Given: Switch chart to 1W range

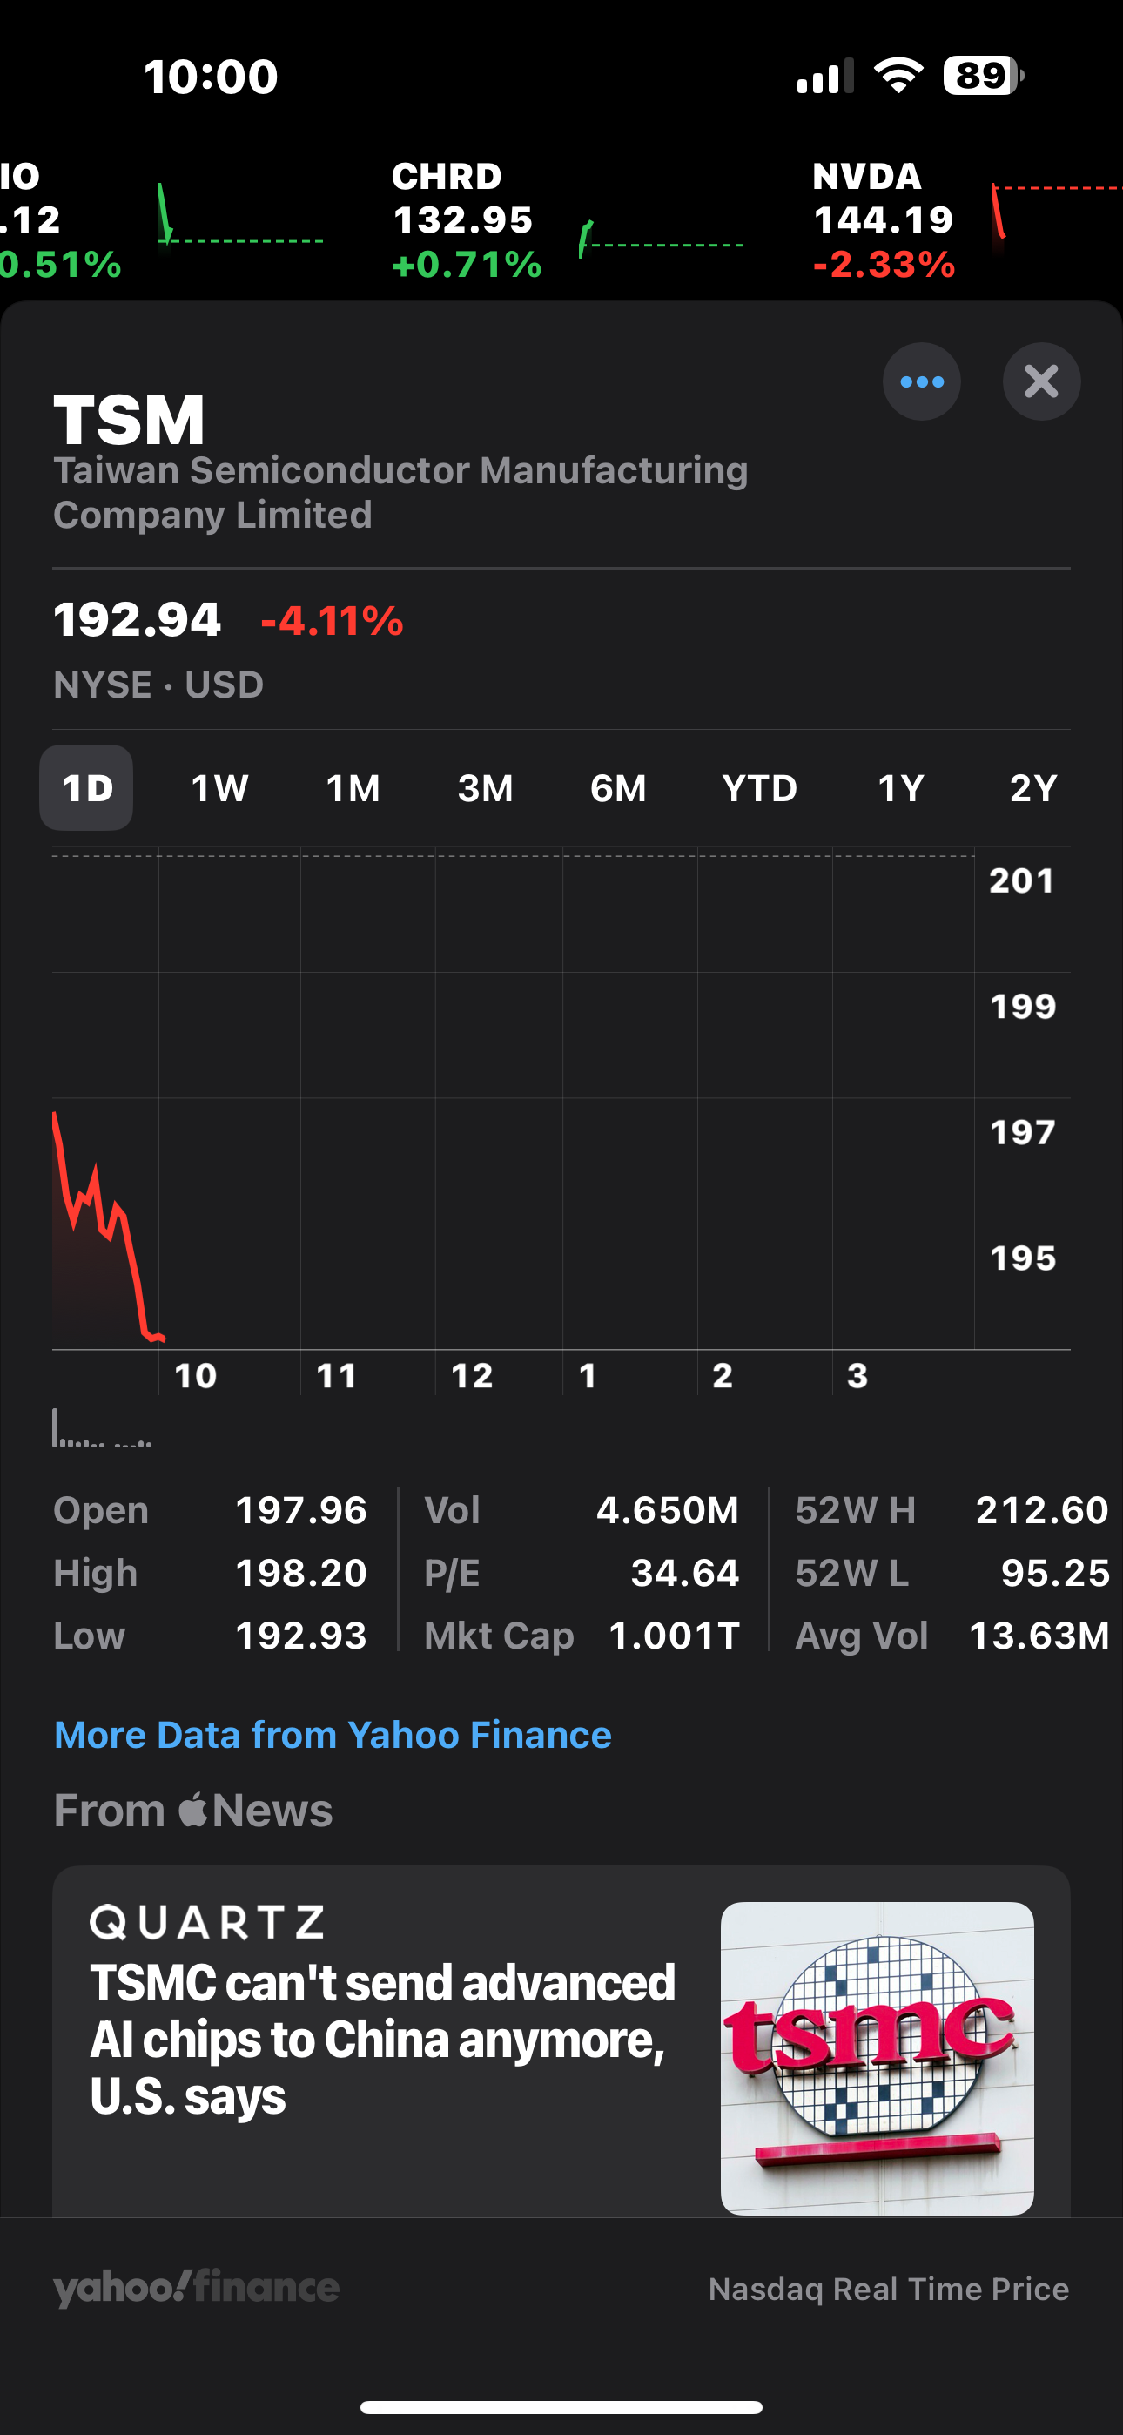Looking at the screenshot, I should click(219, 788).
